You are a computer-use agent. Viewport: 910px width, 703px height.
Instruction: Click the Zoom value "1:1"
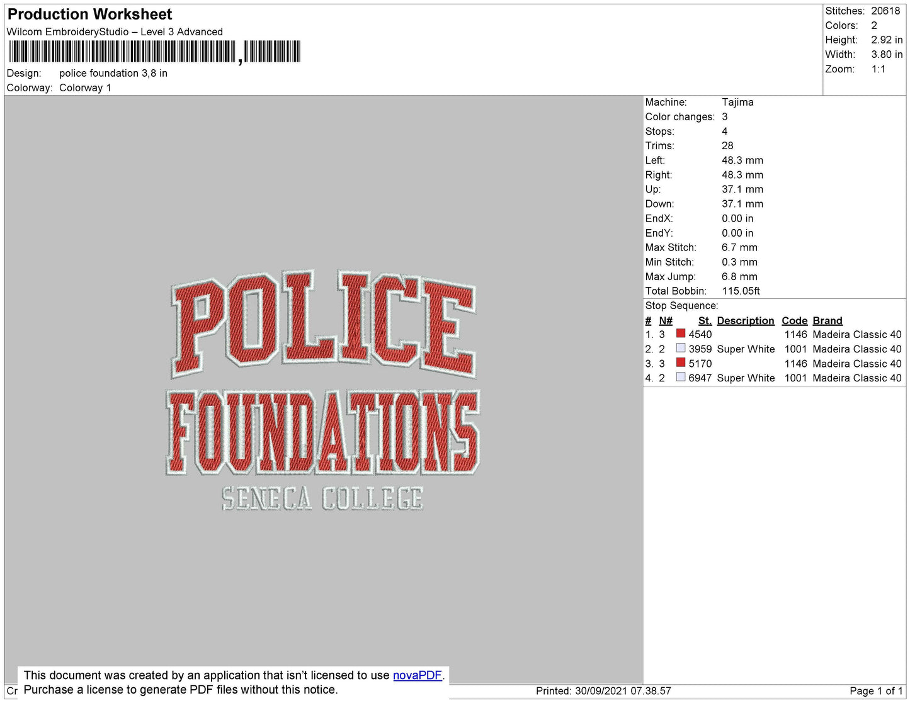879,69
